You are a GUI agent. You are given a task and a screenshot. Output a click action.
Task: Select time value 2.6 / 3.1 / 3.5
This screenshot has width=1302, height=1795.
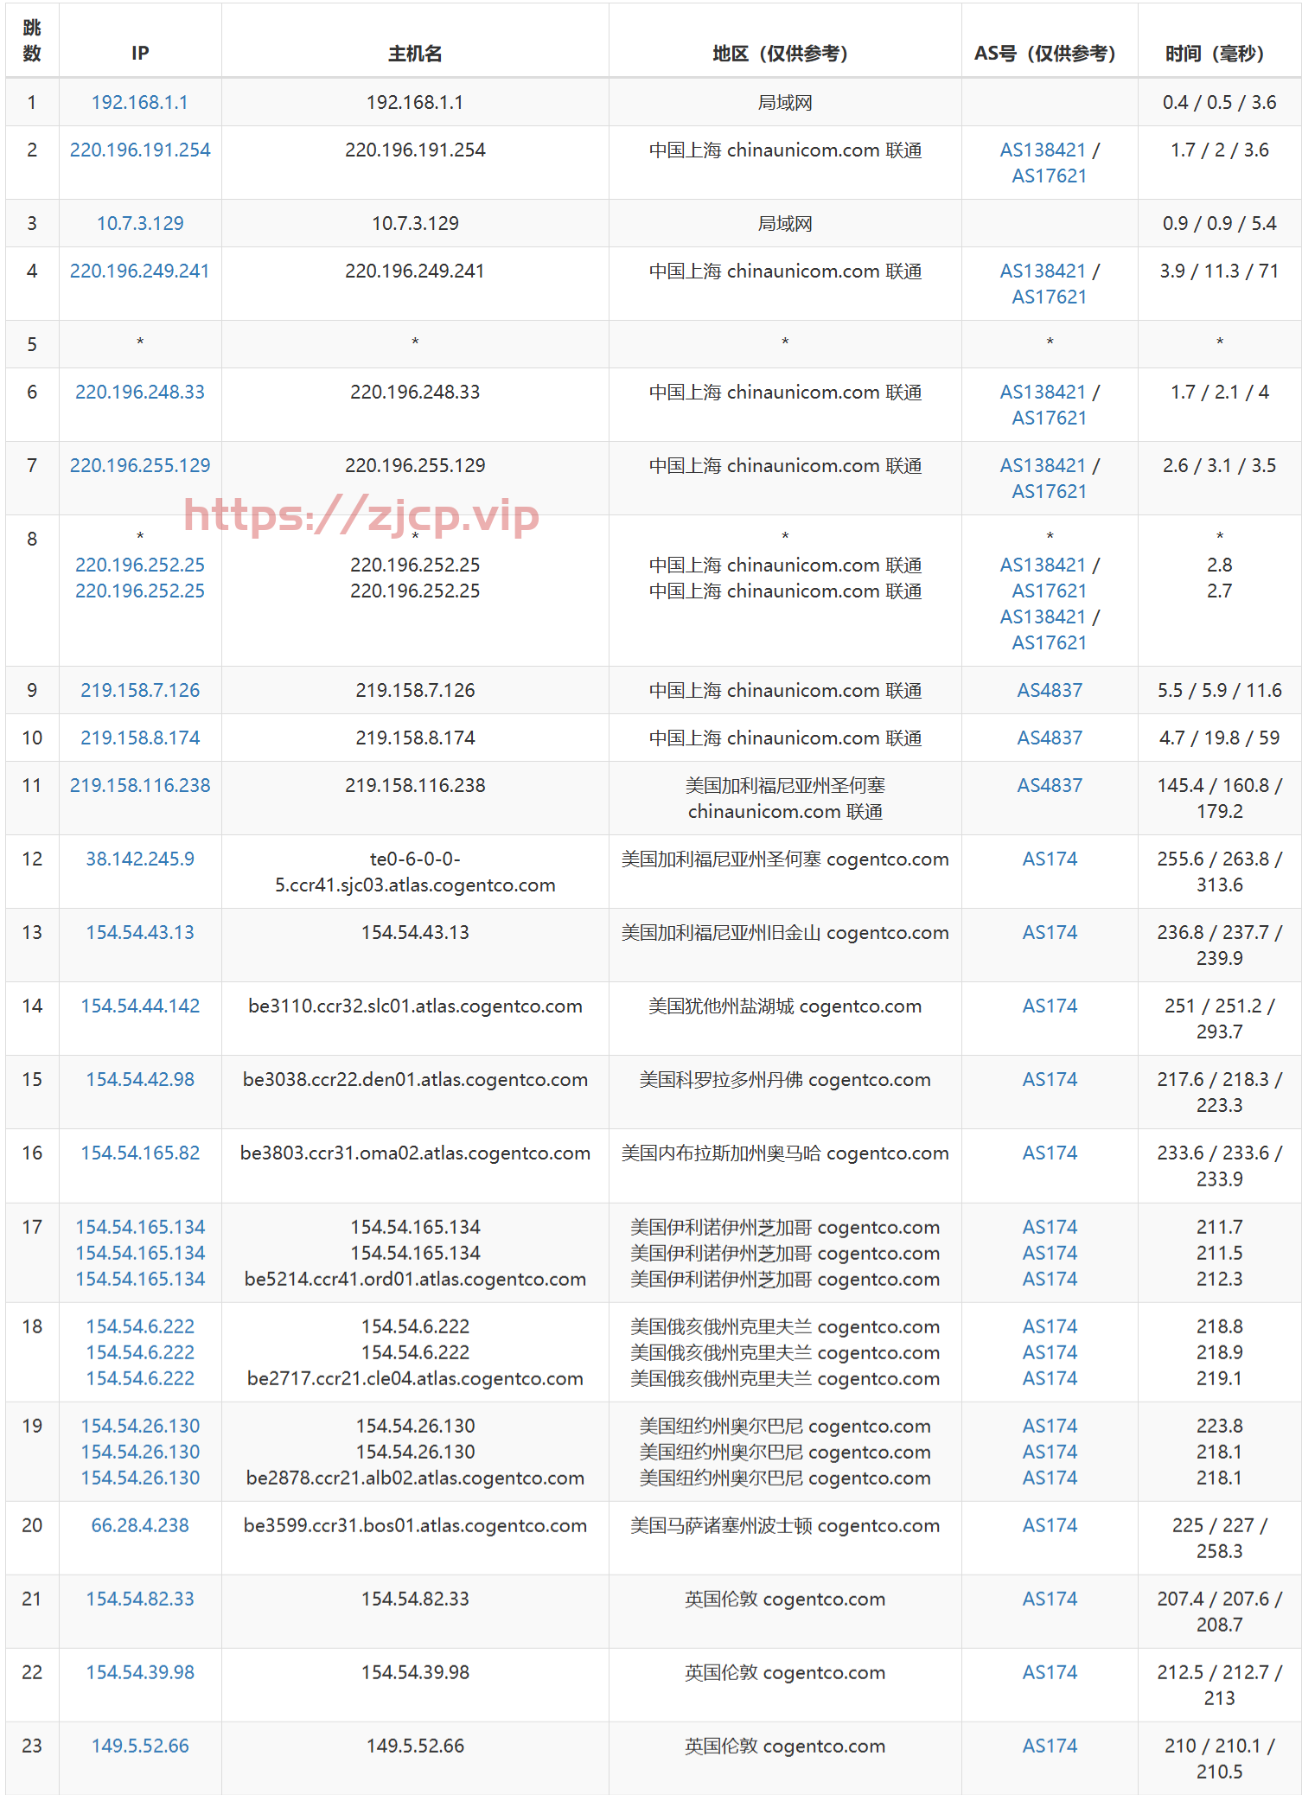coord(1219,465)
